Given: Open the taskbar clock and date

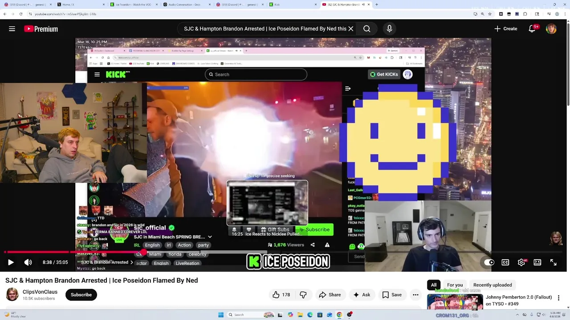Looking at the screenshot, I should point(555,315).
